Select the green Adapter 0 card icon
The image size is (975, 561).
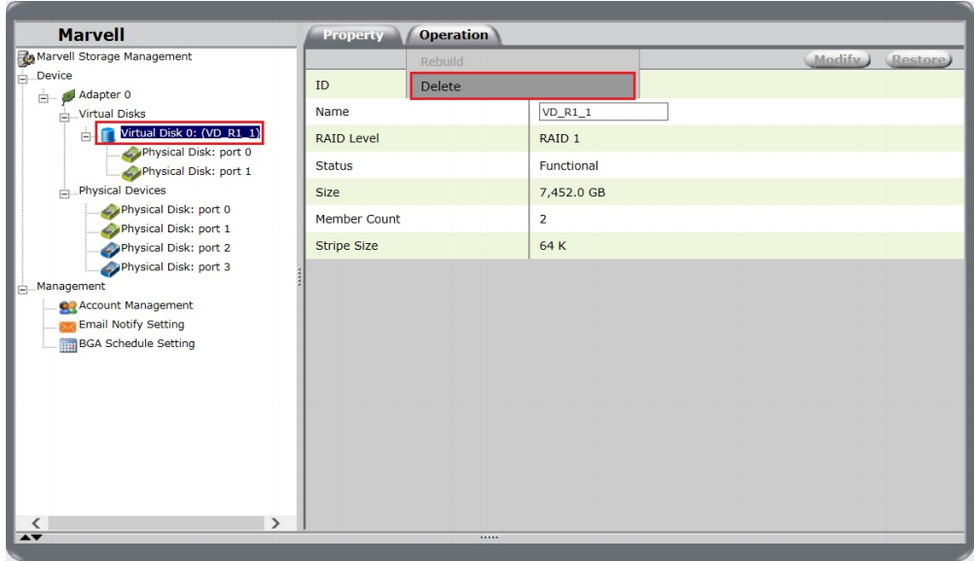click(67, 95)
